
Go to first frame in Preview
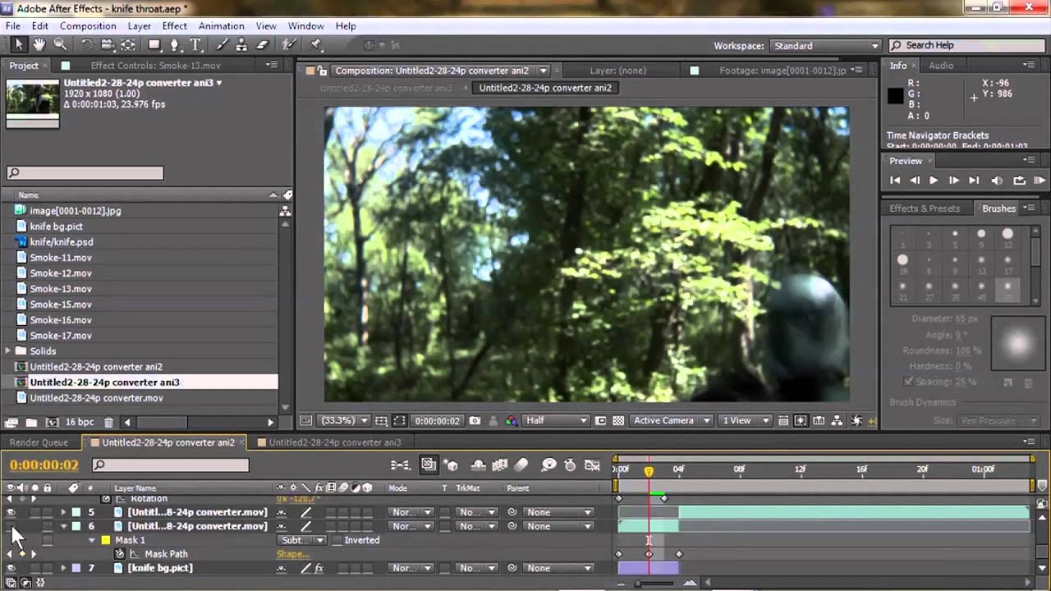tap(895, 181)
